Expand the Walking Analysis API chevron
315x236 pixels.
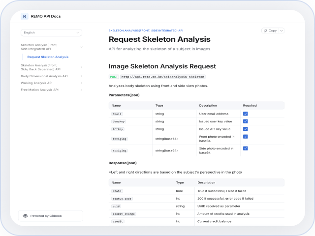point(81,83)
